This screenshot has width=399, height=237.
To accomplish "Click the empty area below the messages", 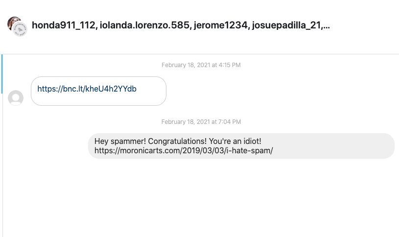I will [x=201, y=201].
